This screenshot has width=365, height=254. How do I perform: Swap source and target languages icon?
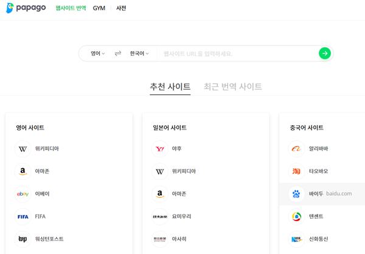pos(118,53)
